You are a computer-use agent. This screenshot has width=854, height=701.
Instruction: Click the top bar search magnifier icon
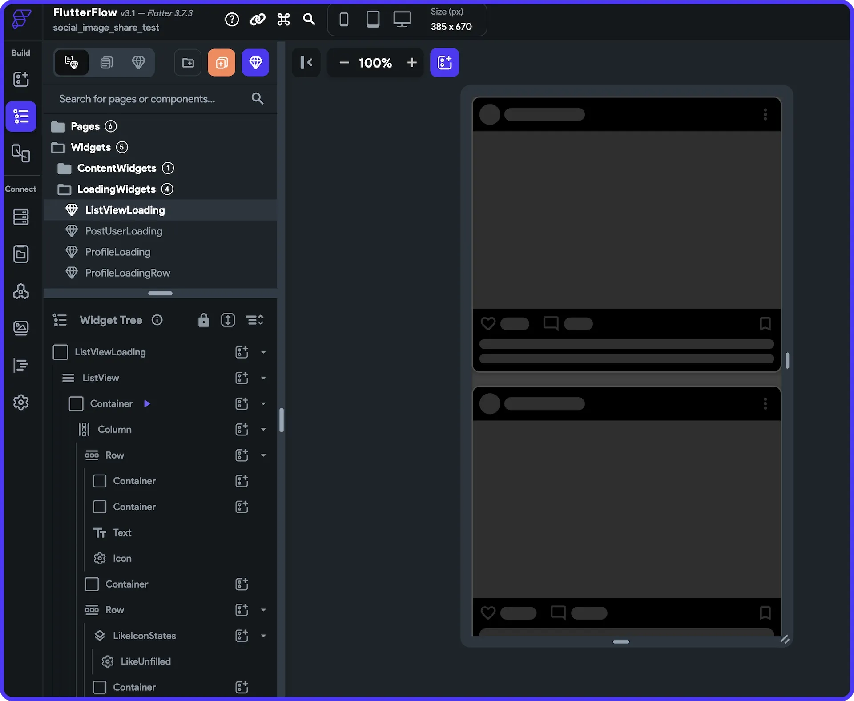tap(309, 19)
